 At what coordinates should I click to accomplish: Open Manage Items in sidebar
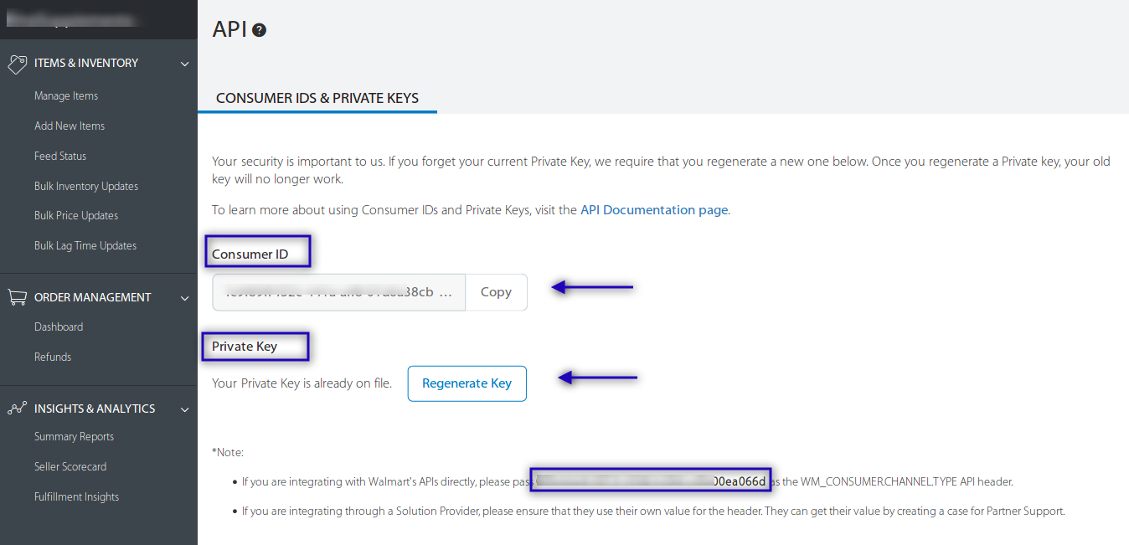[x=66, y=96]
